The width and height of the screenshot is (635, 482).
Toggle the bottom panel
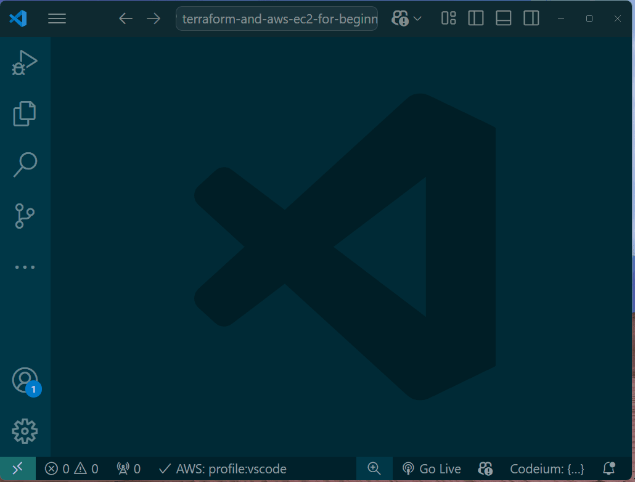[x=504, y=18]
